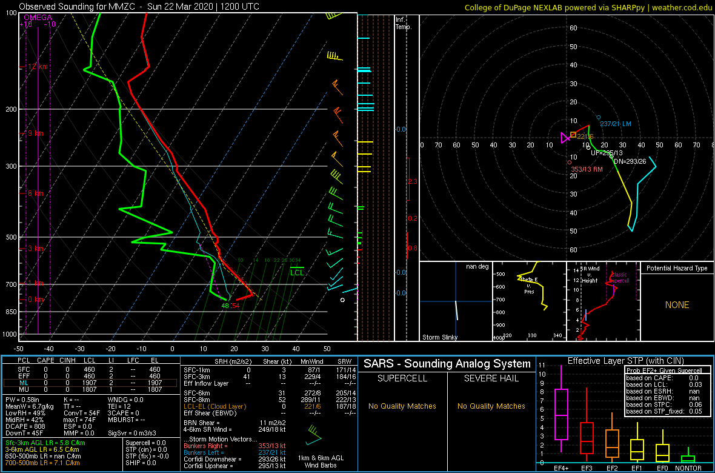The height and width of the screenshot is (473, 715).
Task: Click the 'CAPE' column header
Action: (x=45, y=360)
